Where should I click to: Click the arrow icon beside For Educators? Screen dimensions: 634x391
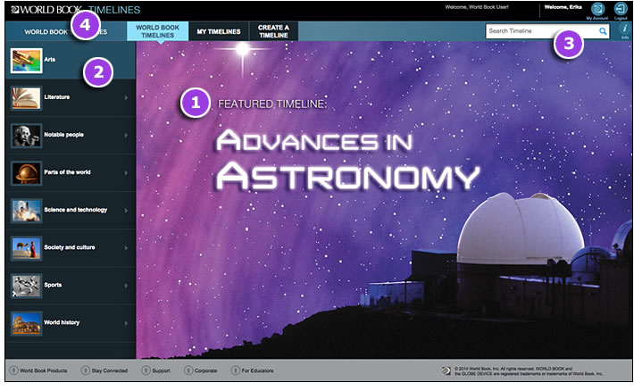point(236,370)
